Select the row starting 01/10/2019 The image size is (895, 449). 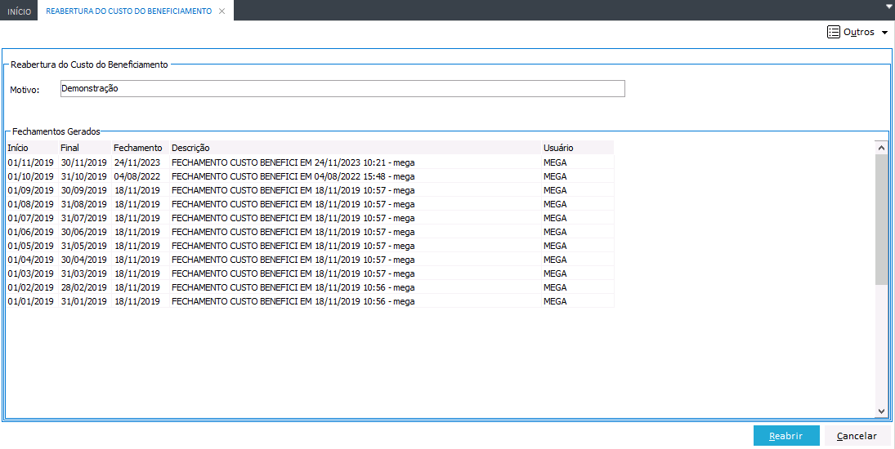tap(310, 176)
